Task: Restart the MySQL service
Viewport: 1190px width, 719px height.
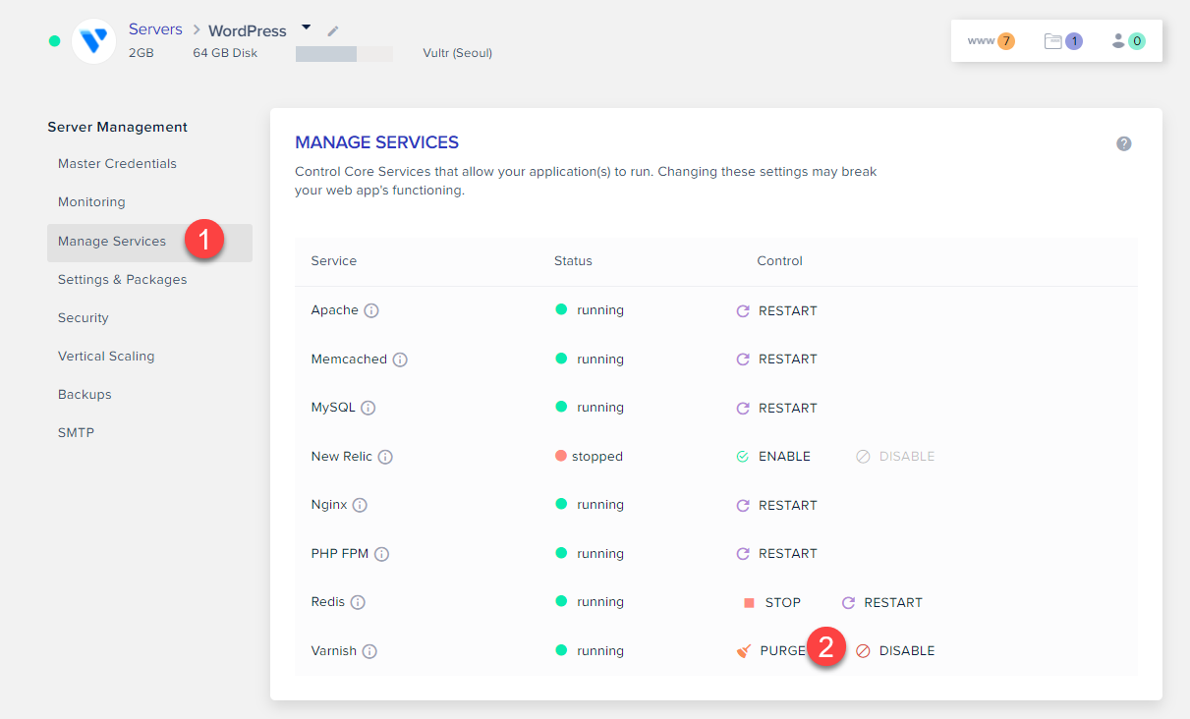Action: (777, 408)
